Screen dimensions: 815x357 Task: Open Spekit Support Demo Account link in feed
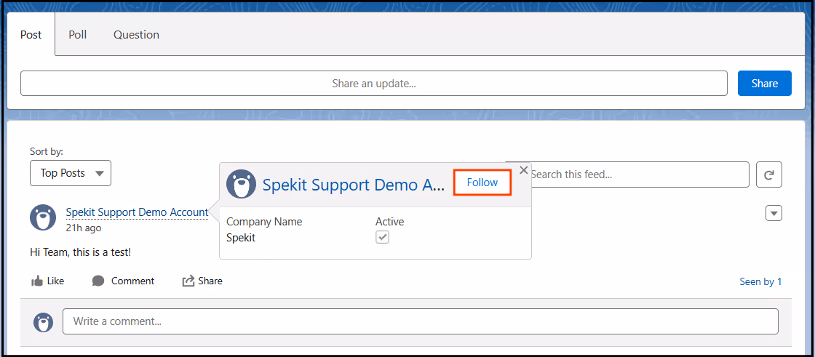coord(137,212)
